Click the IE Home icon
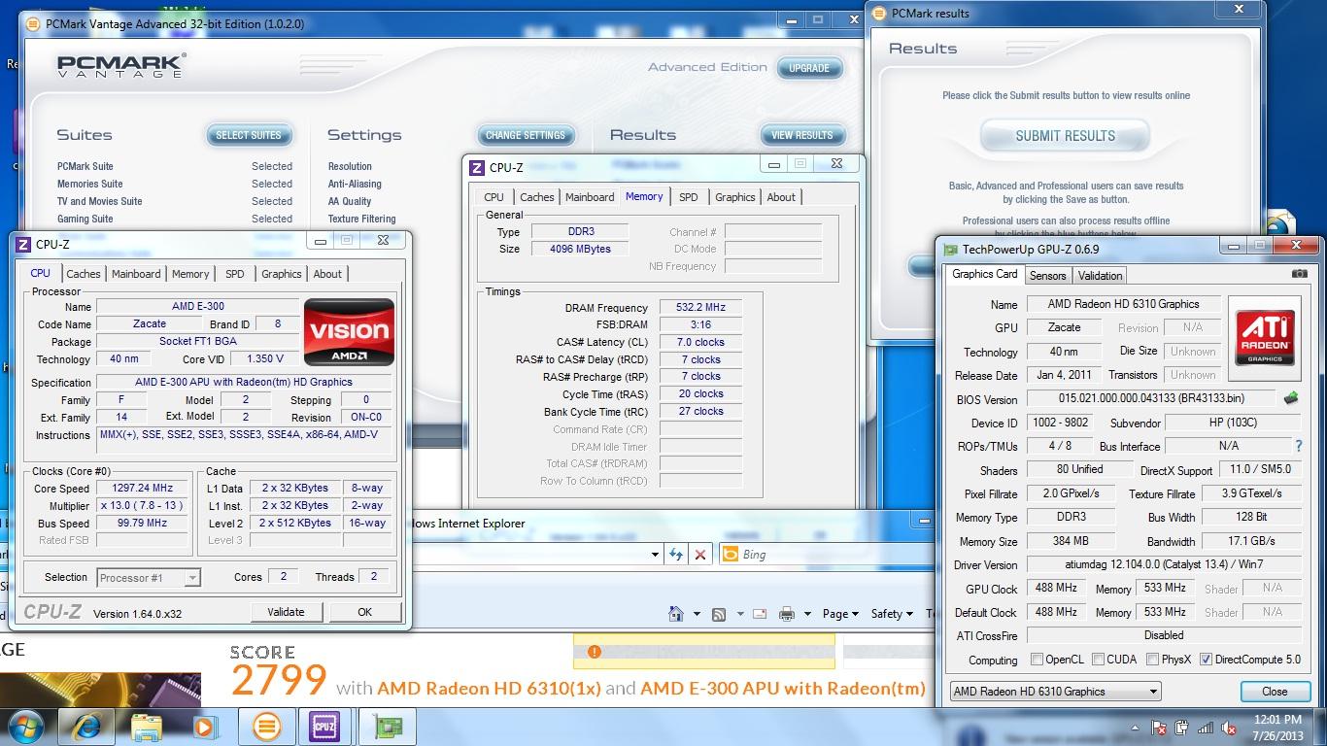 (x=676, y=613)
